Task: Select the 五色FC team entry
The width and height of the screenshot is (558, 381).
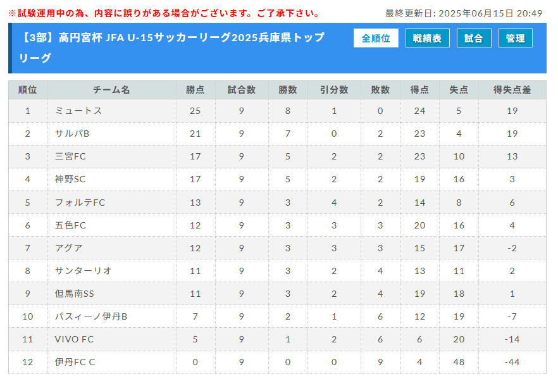Action: click(70, 225)
